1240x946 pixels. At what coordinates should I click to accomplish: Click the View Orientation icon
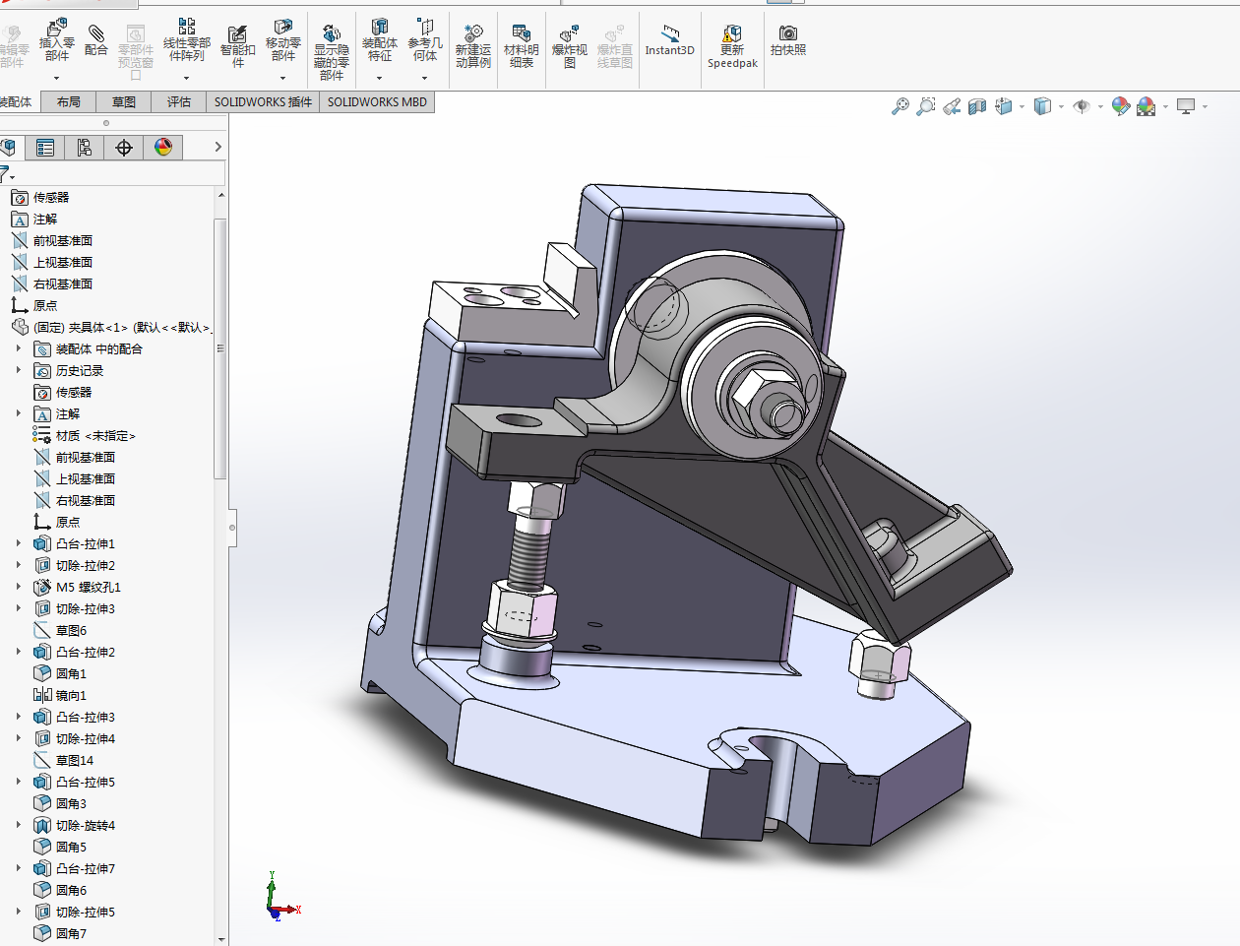tap(1004, 106)
